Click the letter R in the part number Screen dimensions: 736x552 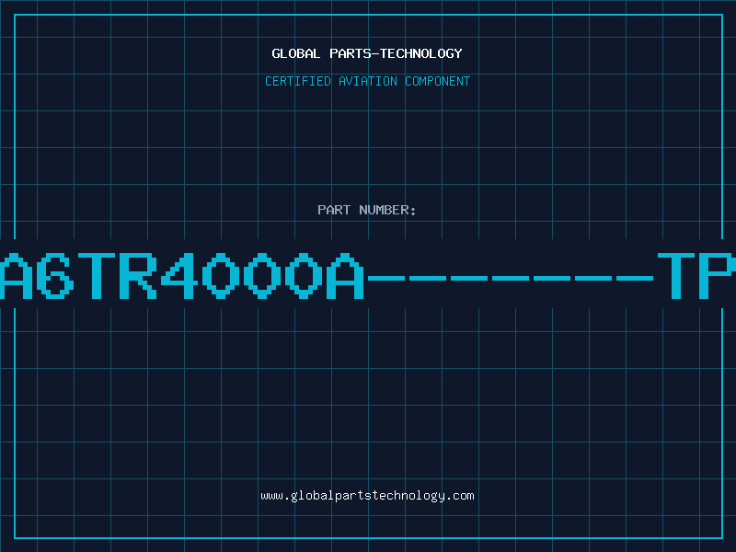pos(138,276)
